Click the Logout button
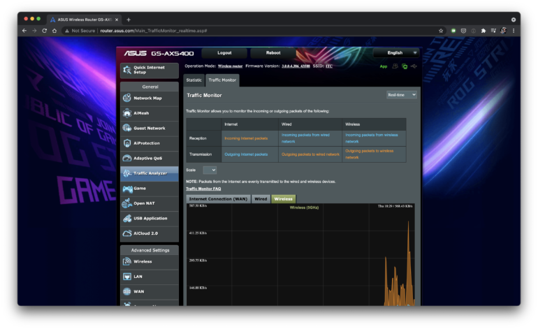 pos(224,53)
